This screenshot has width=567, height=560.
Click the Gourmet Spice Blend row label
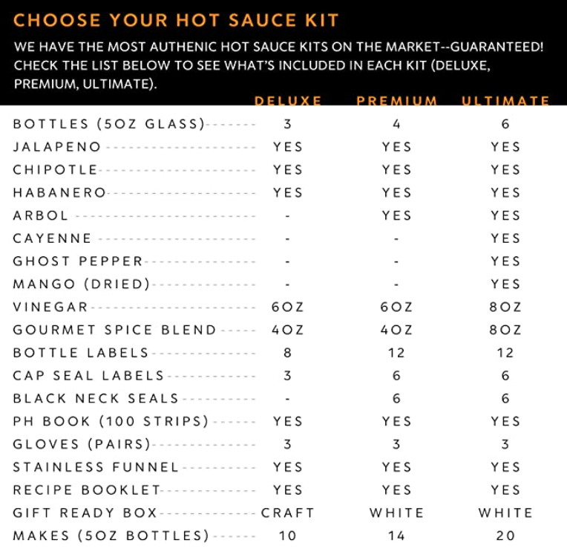pyautogui.click(x=115, y=330)
